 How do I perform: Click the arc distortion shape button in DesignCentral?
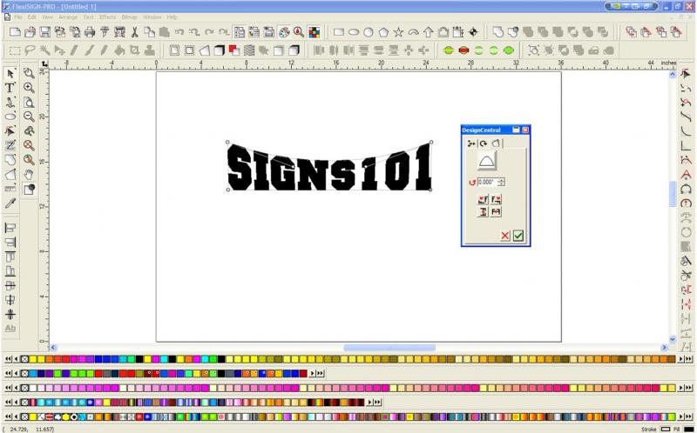(487, 161)
